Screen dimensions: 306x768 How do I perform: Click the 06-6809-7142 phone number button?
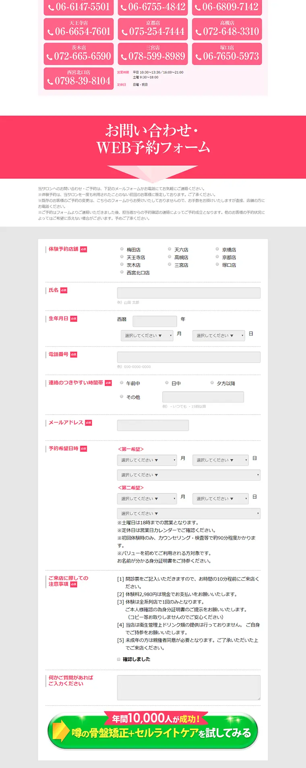tap(227, 7)
